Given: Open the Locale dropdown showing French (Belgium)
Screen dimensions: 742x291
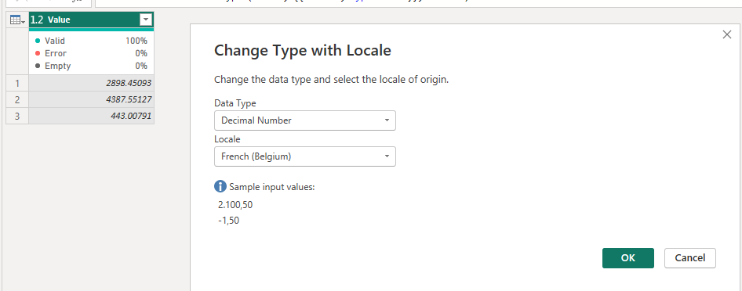Looking at the screenshot, I should coord(305,156).
